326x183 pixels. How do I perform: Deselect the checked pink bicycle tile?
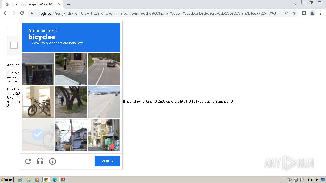(38, 135)
